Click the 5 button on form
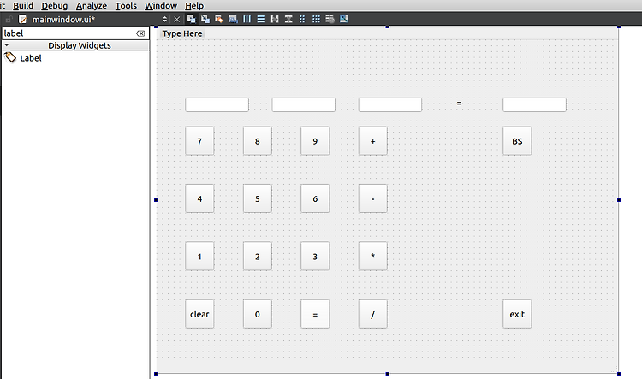Image resolution: width=642 pixels, height=379 pixels. (x=257, y=199)
